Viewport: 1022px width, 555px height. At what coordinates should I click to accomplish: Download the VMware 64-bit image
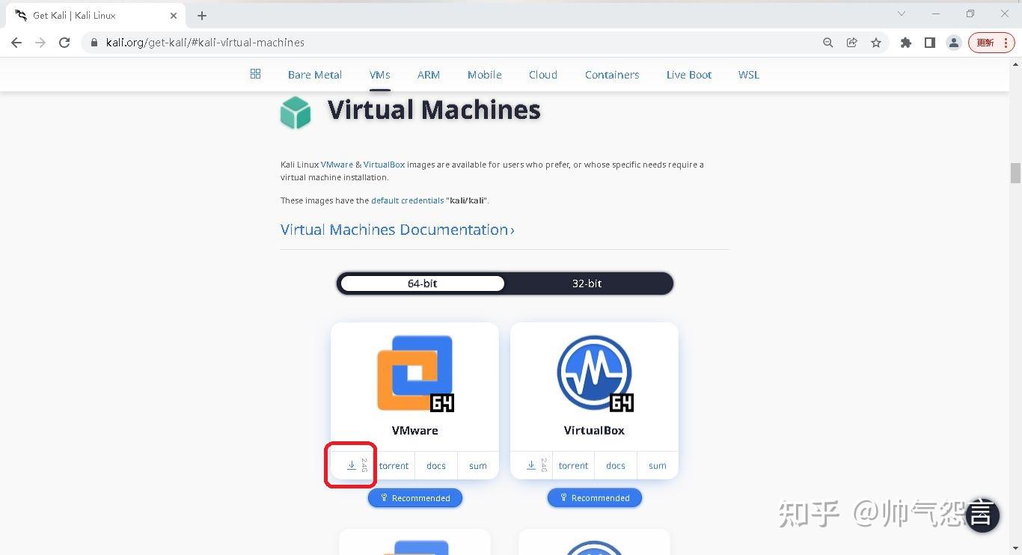352,465
